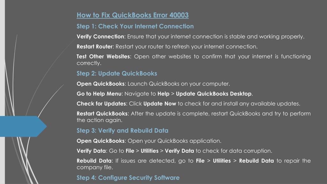Click the bold 'Update Now' text
The image size is (327, 184).
click(x=160, y=104)
